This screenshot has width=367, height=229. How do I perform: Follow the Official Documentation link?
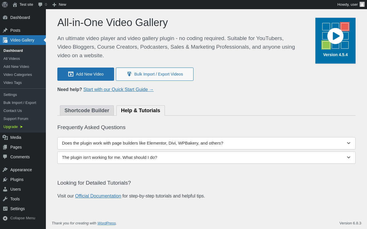[98, 196]
